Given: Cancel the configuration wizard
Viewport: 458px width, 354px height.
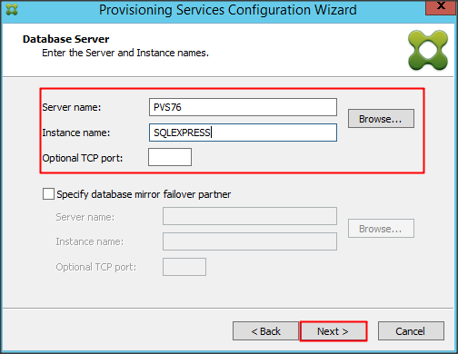Looking at the screenshot, I should click(x=411, y=331).
